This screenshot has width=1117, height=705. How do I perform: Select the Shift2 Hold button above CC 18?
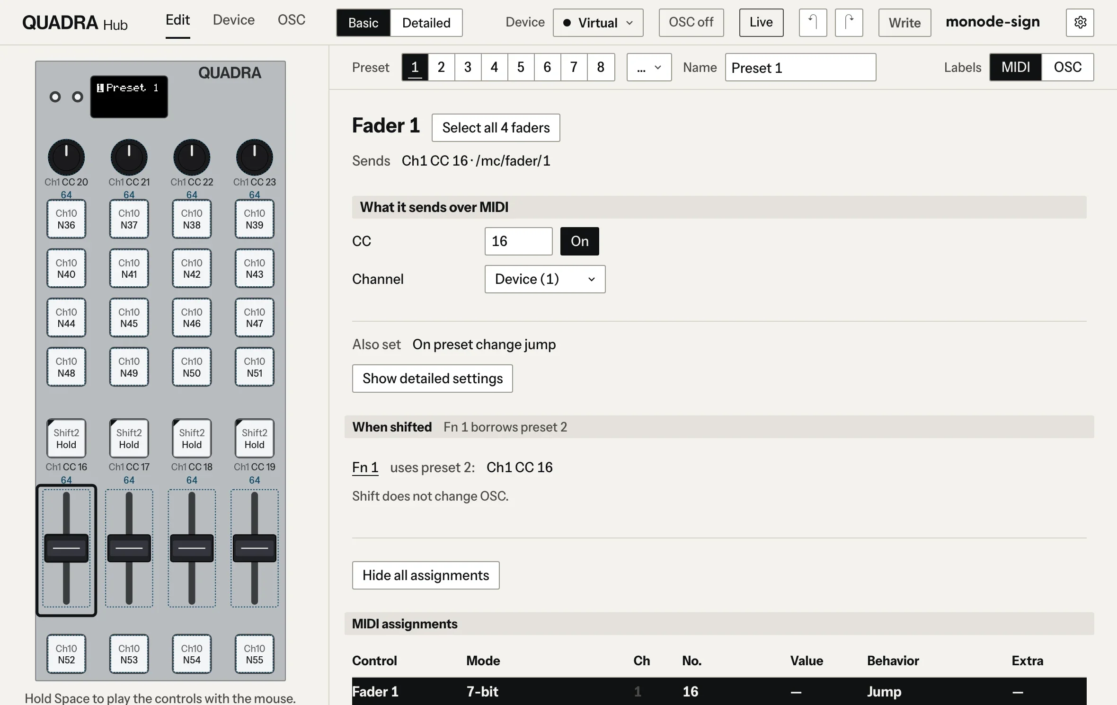click(192, 438)
